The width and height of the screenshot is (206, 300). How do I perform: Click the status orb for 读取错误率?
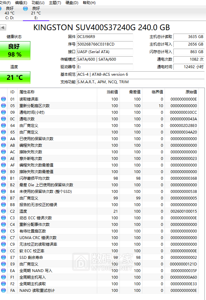pyautogui.click(x=3, y=99)
